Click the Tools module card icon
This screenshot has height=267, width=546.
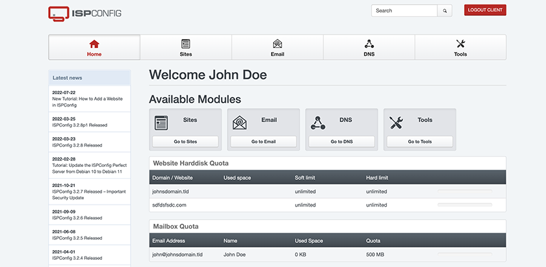tap(396, 123)
